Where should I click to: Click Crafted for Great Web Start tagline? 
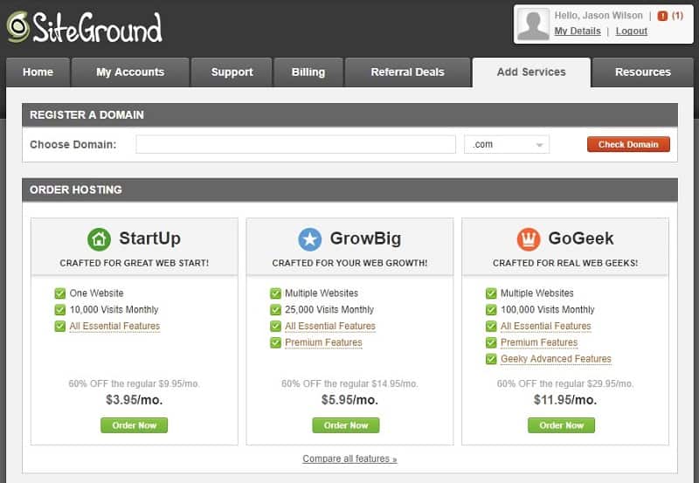(x=135, y=263)
